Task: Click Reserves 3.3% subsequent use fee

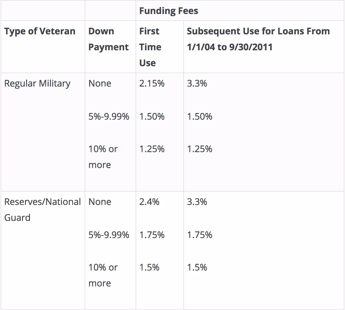Action: click(x=197, y=202)
